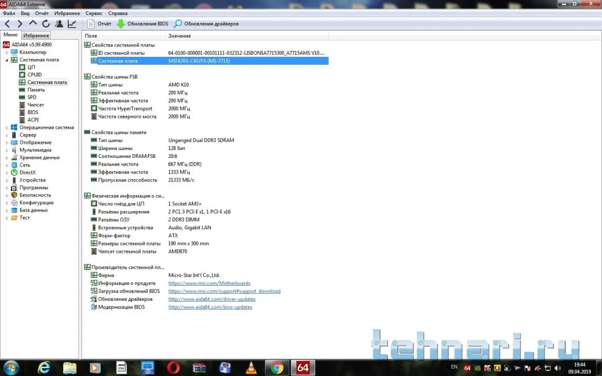Screen dimensions: 602x376
Task: Open the Отчёт menu in the menu bar
Action: click(42, 13)
